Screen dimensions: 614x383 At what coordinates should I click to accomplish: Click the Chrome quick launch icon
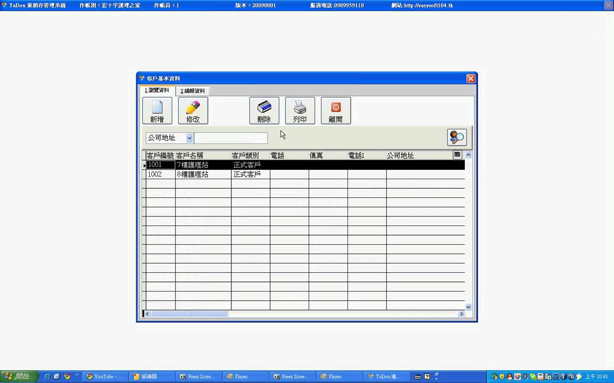[x=67, y=377]
